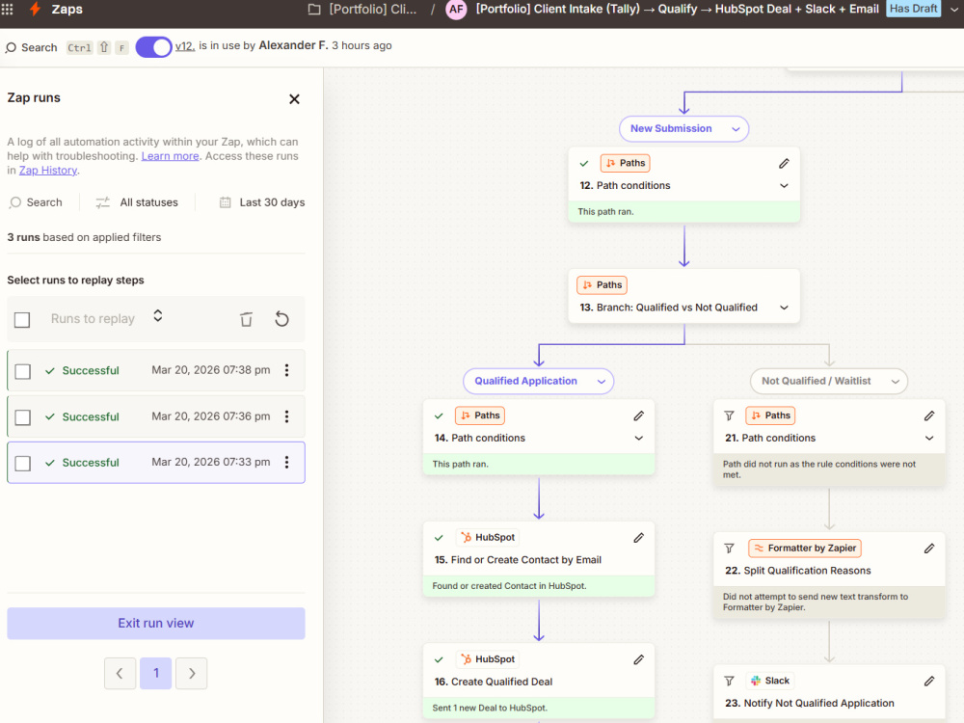Click the trash delete runs icon
Image resolution: width=964 pixels, height=723 pixels.
(246, 319)
